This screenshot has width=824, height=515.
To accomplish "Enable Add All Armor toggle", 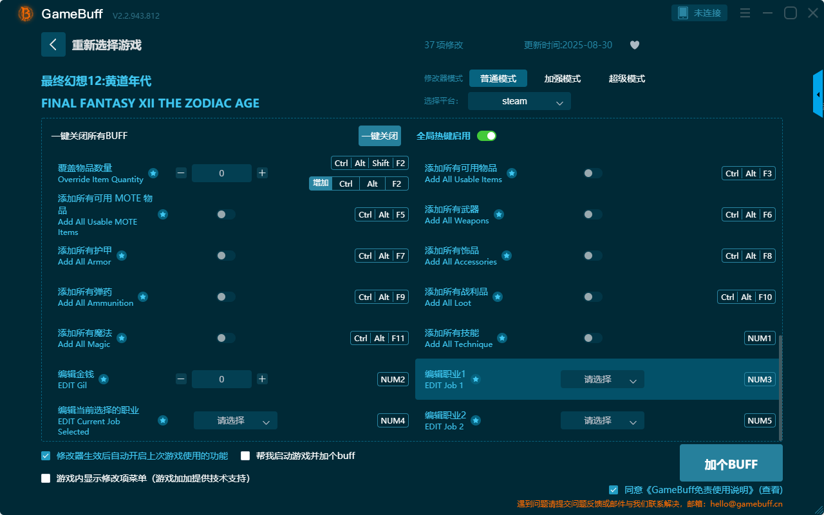I will click(226, 256).
